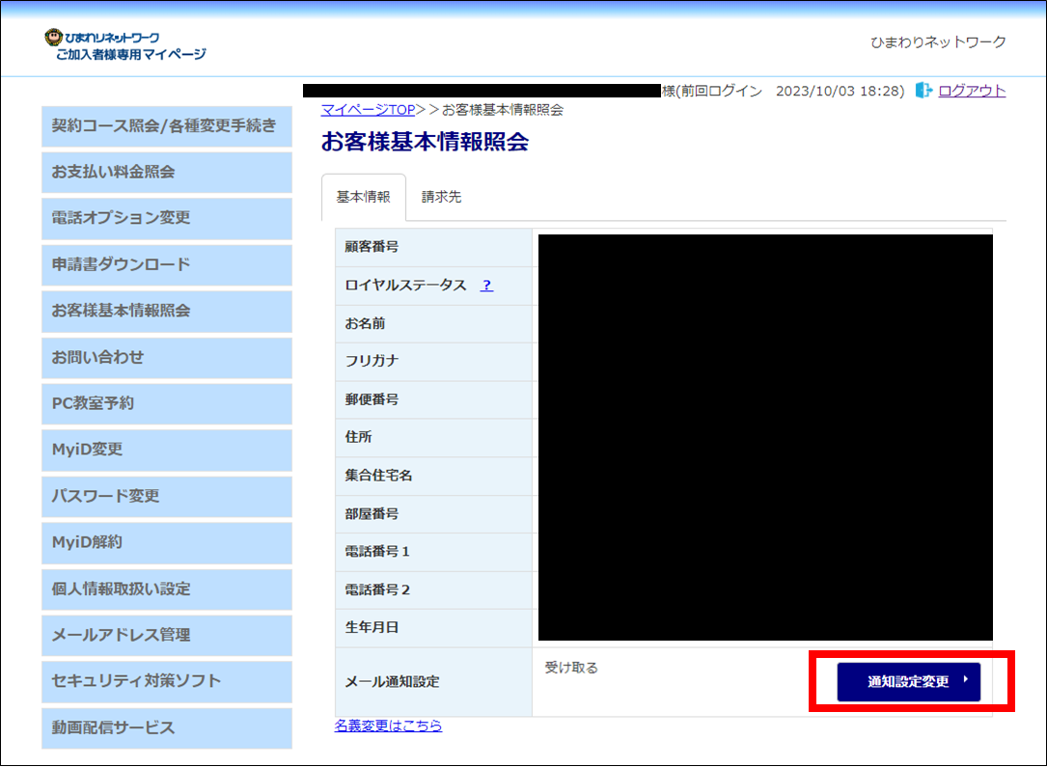
Task: Click the メール通知設定 row label
Action: [x=392, y=682]
